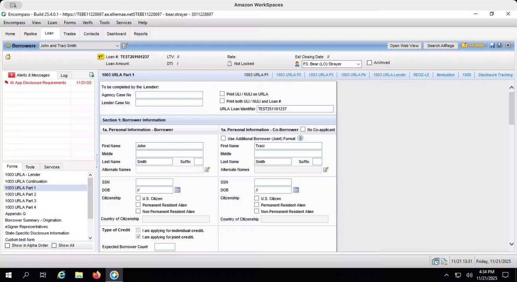This screenshot has height=282, width=517.
Task: Open Windows taskbar search
Action: pyautogui.click(x=26, y=275)
